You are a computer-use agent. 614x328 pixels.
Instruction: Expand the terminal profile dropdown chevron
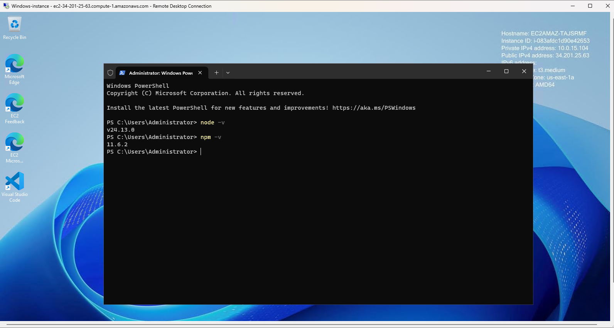[228, 73]
